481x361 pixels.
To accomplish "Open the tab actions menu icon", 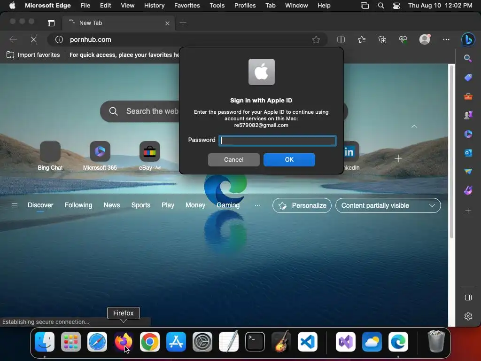I will [51, 23].
